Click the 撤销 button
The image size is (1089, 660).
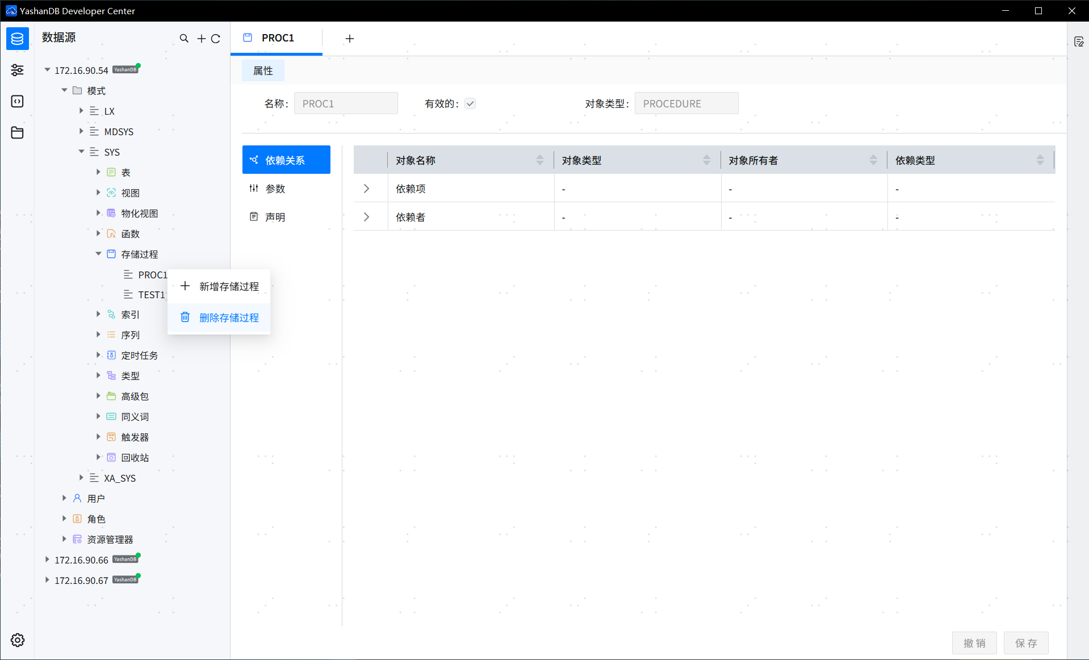pos(974,643)
